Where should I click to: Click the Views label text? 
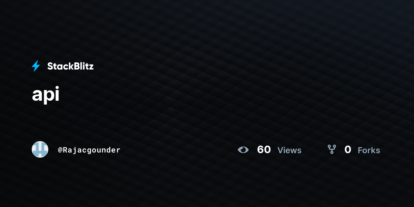289,150
